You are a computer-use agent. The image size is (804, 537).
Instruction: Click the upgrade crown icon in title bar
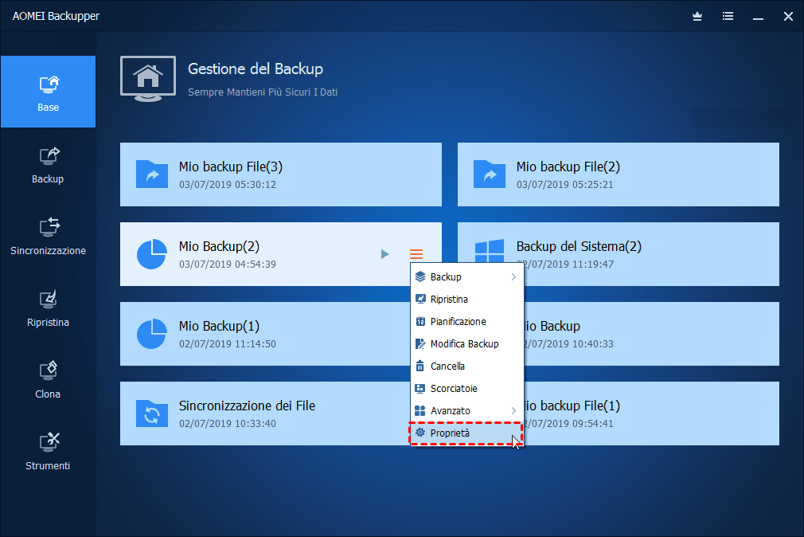(x=697, y=17)
